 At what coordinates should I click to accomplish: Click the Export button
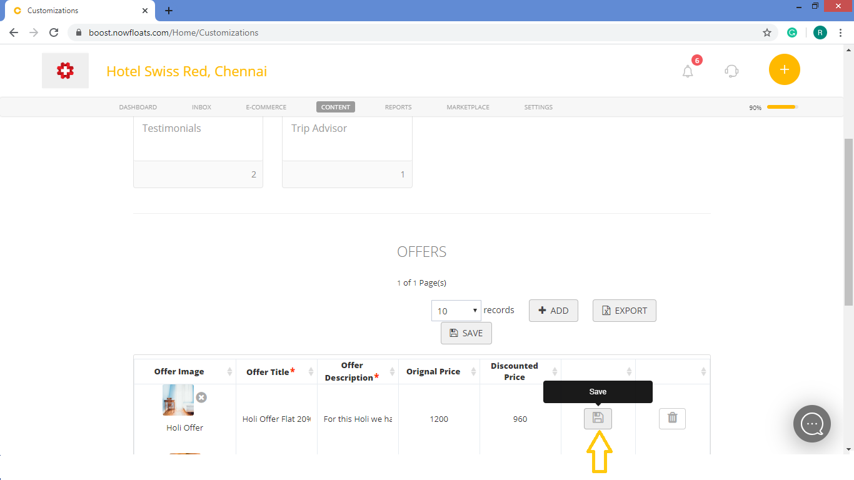point(625,311)
